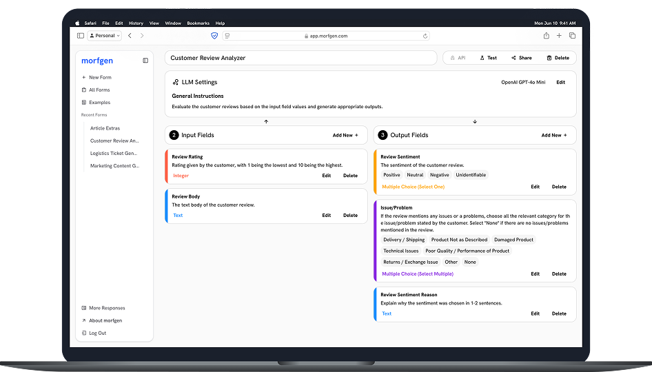Delete the Review Body field
Image resolution: width=652 pixels, height=372 pixels.
[350, 216]
